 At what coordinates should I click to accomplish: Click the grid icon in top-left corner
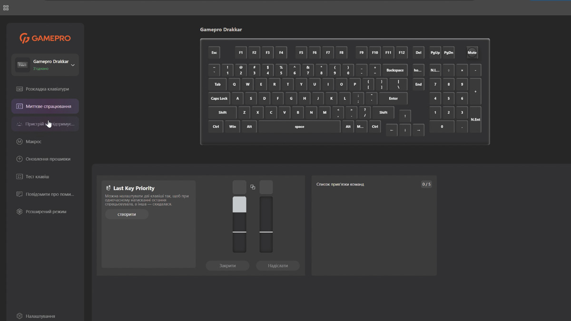[x=6, y=8]
